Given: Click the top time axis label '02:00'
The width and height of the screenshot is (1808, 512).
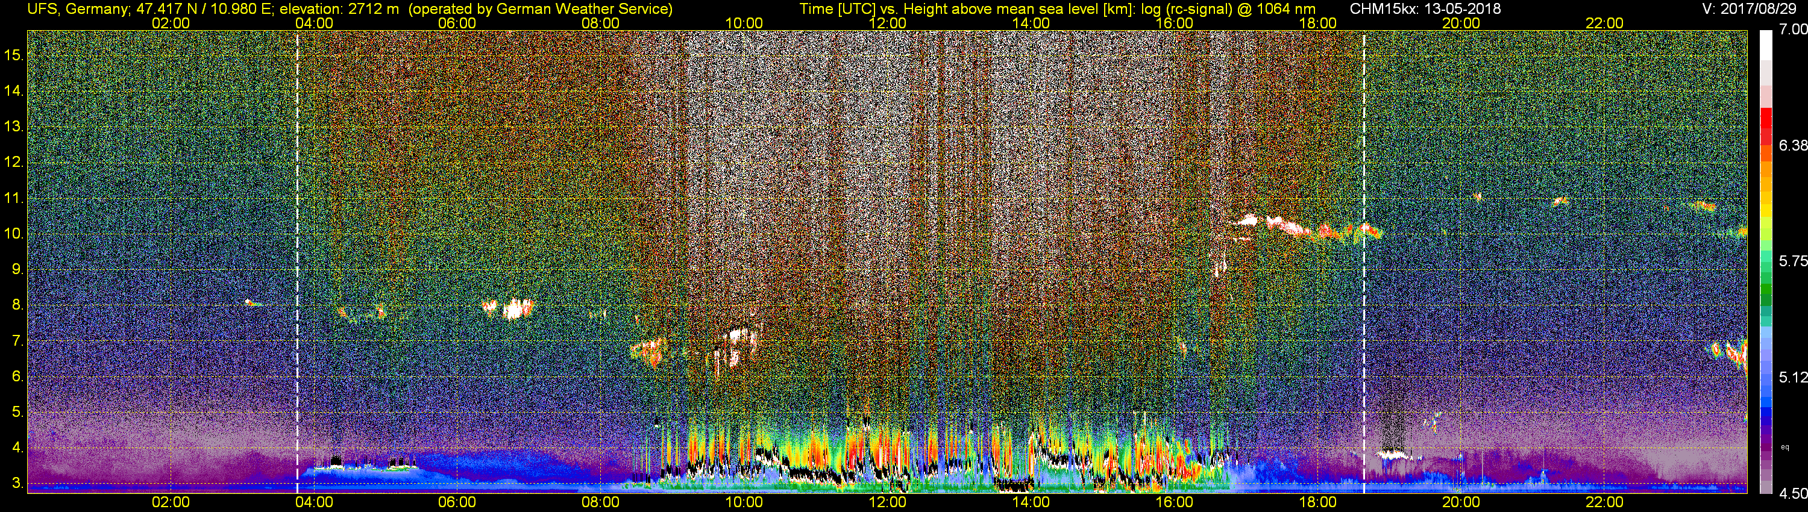Looking at the screenshot, I should (x=171, y=23).
